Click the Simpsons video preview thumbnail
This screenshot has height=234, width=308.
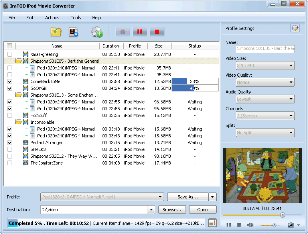point(262,175)
